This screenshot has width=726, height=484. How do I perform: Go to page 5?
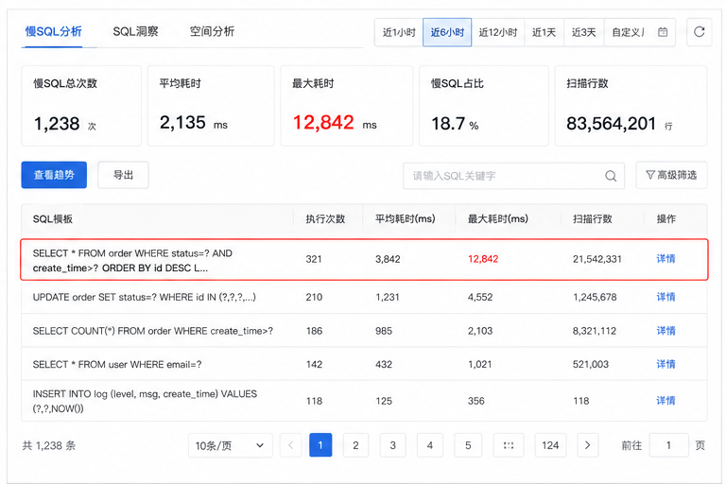468,445
